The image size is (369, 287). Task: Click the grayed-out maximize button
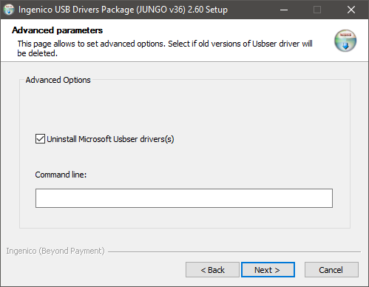click(x=317, y=10)
